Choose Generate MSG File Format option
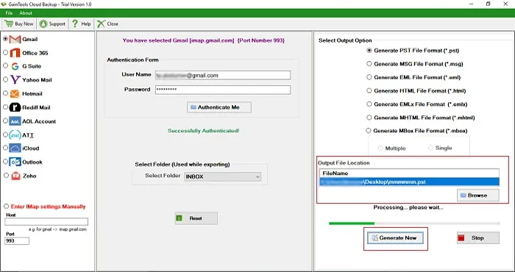This screenshot has width=515, height=272. point(369,64)
